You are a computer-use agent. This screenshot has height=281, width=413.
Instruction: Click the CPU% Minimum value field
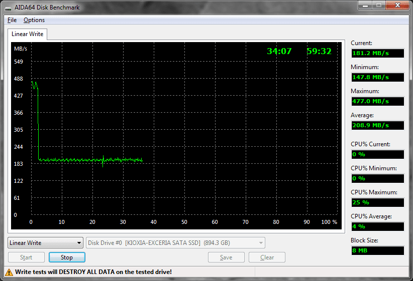(x=377, y=179)
